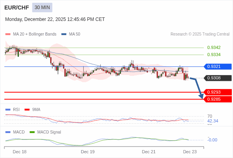This screenshot has width=233, height=158.
Task: Click the Research © 2025 Trading Central credit
Action: tap(200, 34)
